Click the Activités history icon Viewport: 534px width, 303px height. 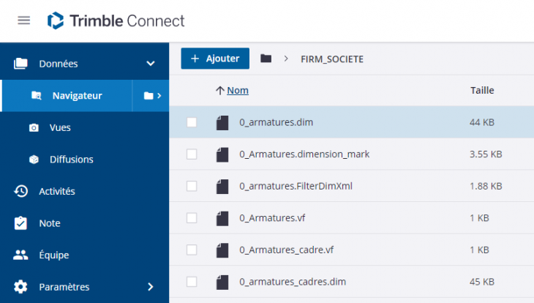pos(21,191)
